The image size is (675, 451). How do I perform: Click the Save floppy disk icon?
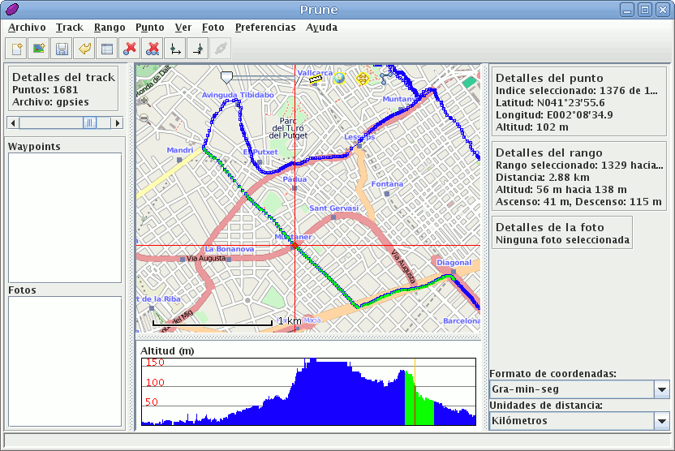click(x=61, y=49)
